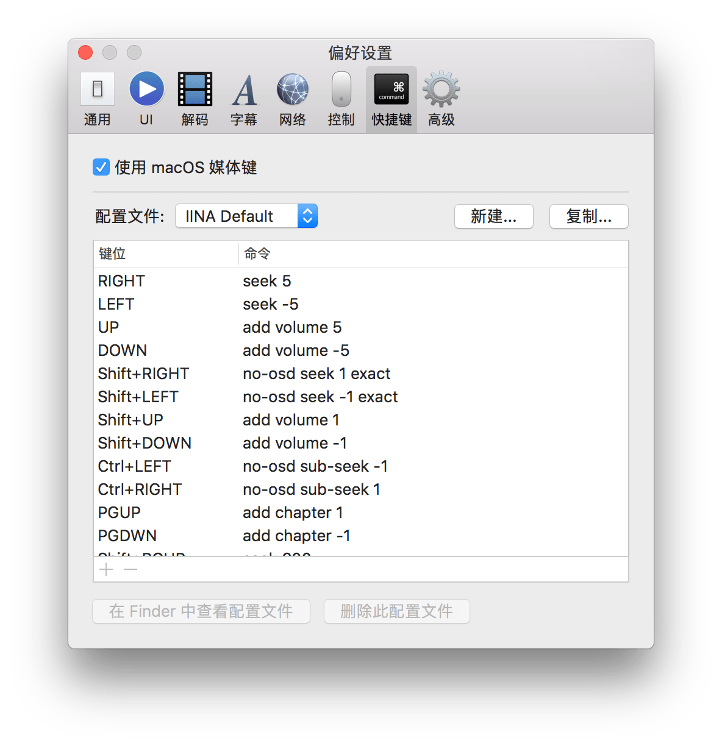Image resolution: width=722 pixels, height=746 pixels.
Task: Select the Shift+DOWN key binding row
Action: (361, 443)
